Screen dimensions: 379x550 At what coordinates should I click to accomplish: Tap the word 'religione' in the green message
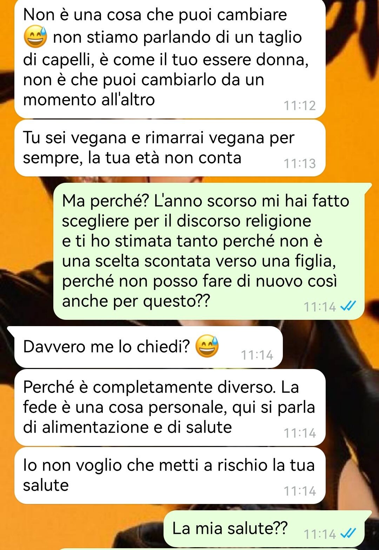point(278,221)
